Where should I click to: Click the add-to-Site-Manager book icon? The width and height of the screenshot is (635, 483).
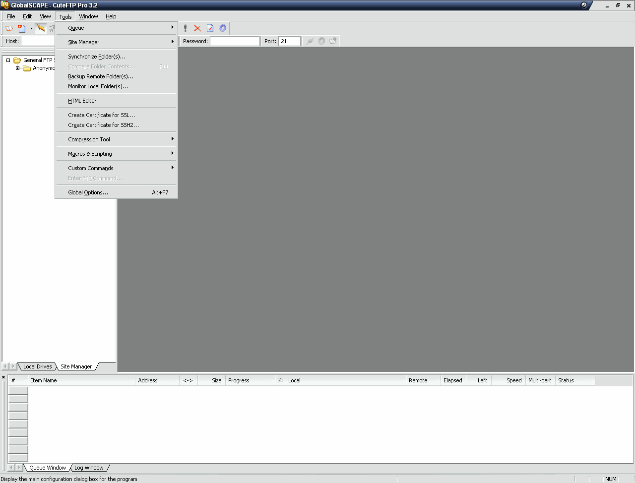pos(333,41)
